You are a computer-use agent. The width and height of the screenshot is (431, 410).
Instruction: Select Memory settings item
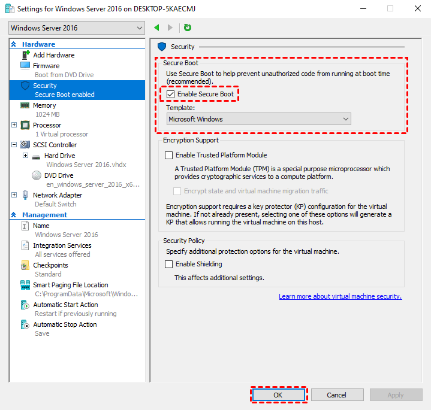click(44, 106)
